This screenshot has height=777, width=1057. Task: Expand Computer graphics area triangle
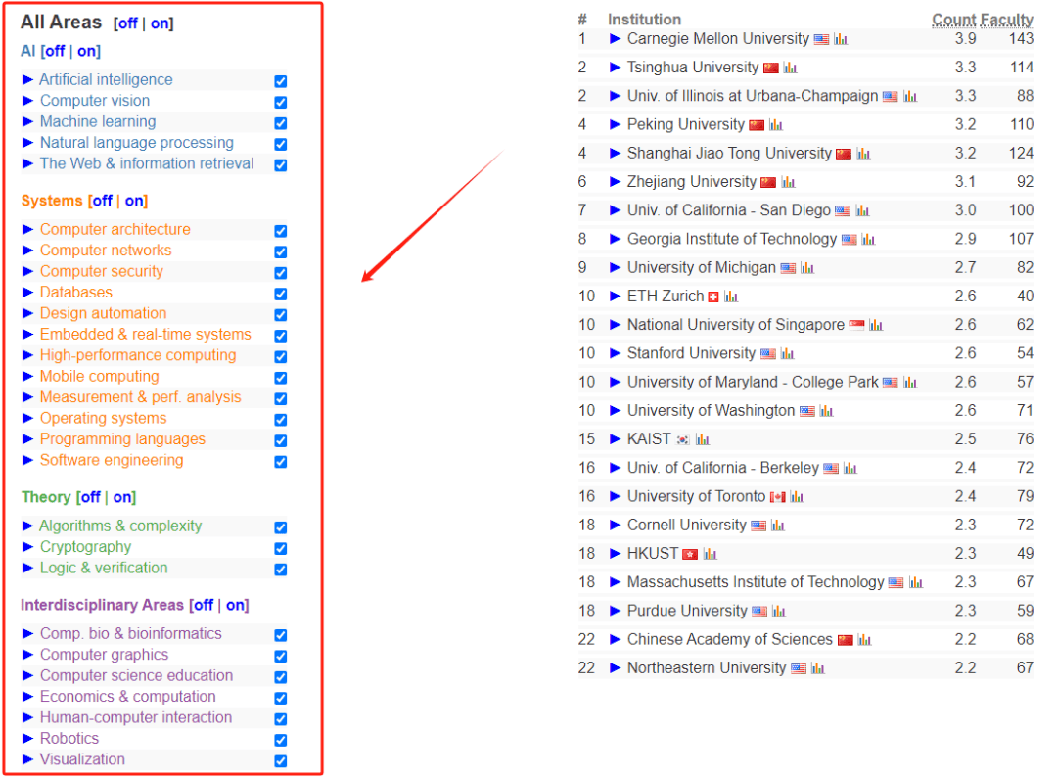tap(27, 655)
